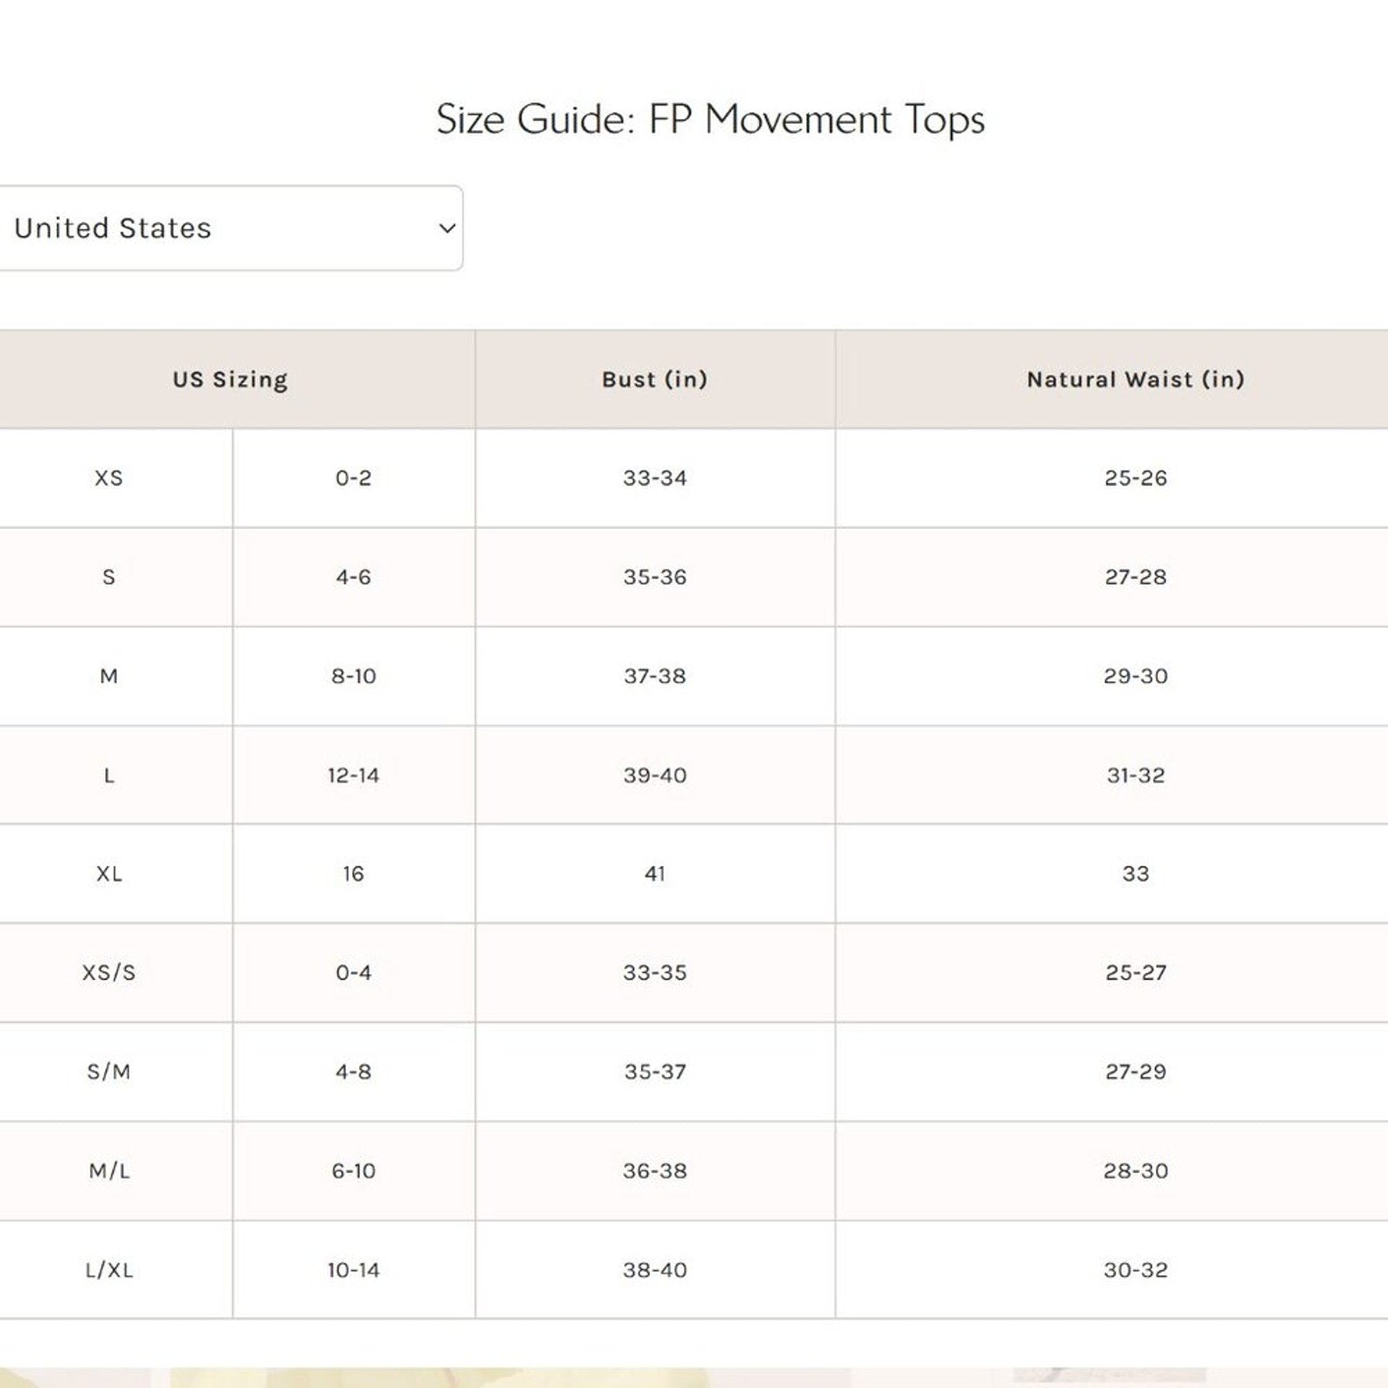
Task: Click the dropdown chevron arrow
Action: 447,229
